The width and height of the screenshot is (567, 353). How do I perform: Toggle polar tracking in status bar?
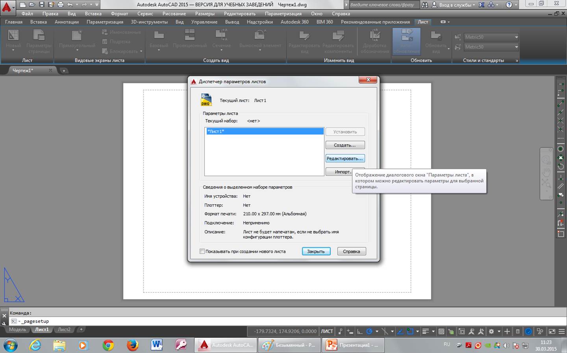point(369,331)
